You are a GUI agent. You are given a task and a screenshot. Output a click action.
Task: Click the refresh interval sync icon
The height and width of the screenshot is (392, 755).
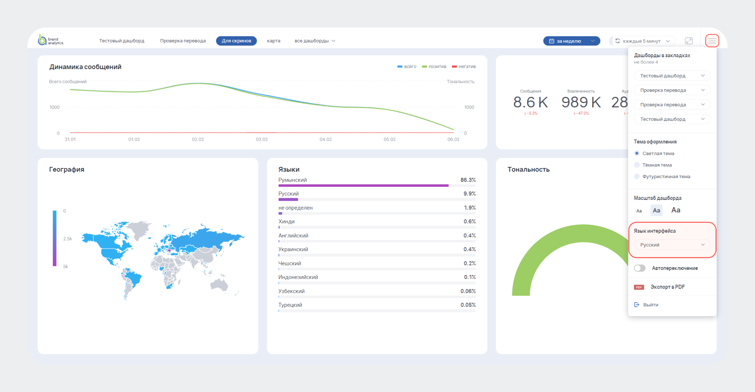click(617, 41)
